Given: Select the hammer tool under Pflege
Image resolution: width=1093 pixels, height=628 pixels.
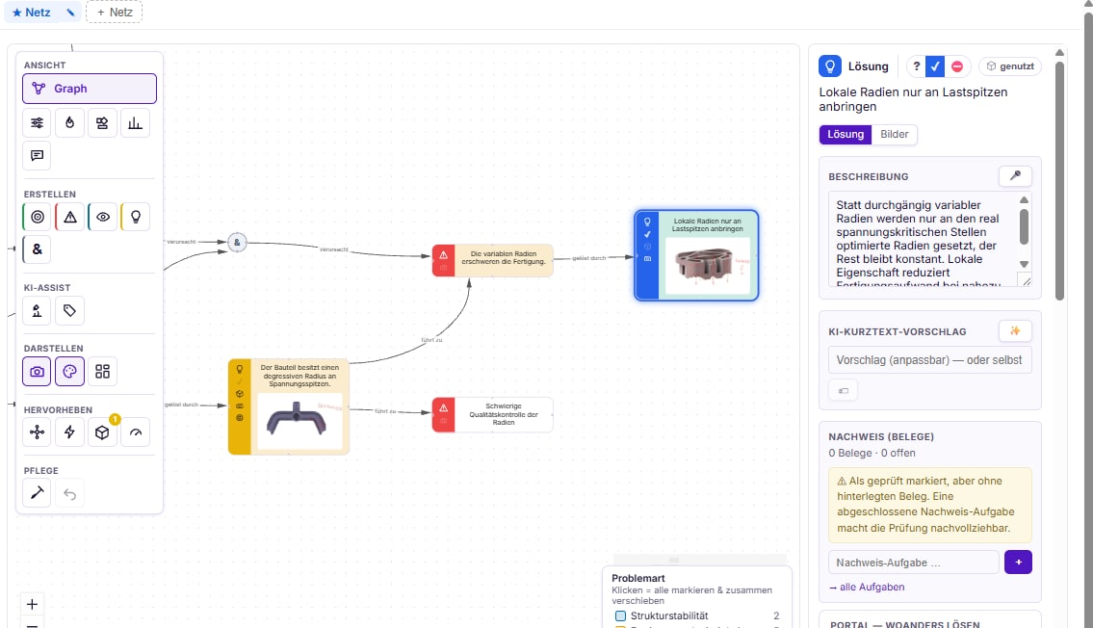Looking at the screenshot, I should pyautogui.click(x=37, y=493).
